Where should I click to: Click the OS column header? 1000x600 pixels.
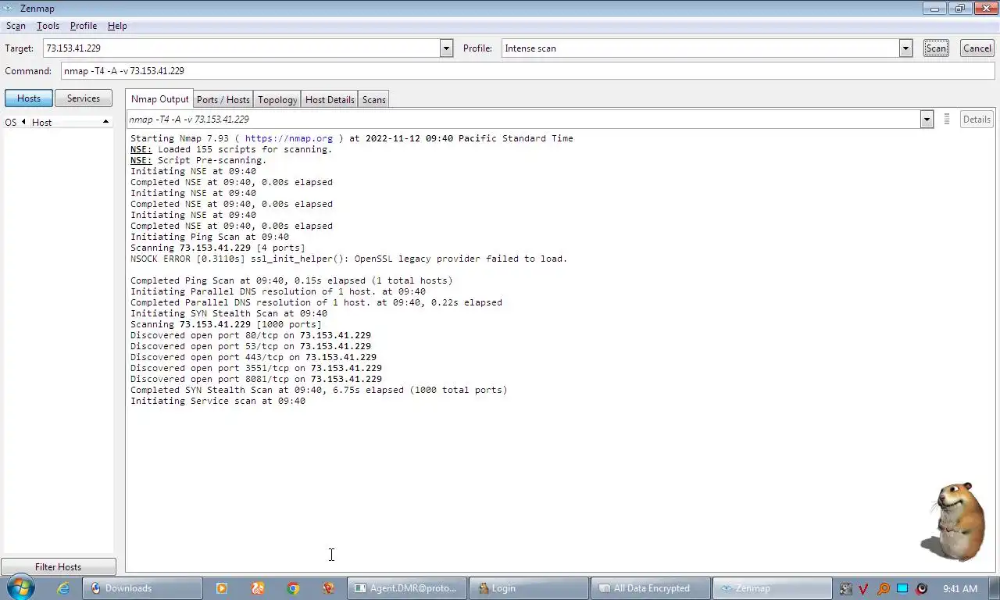point(11,123)
